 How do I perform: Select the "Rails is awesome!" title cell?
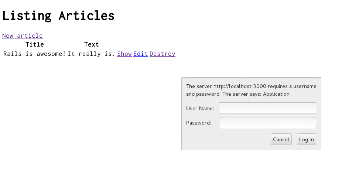coord(35,54)
